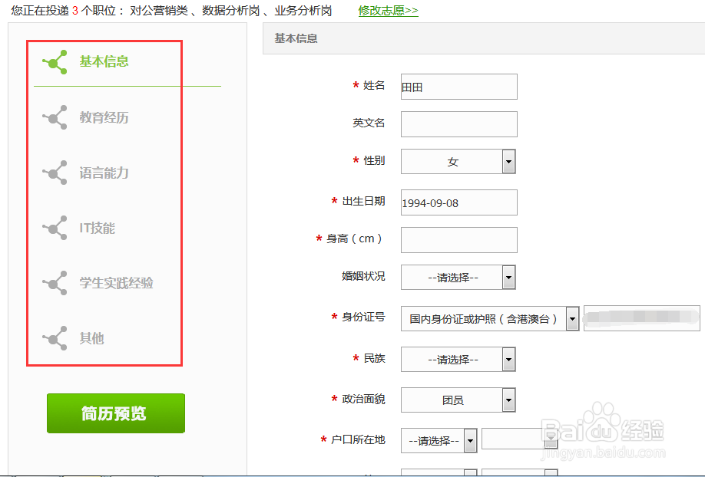Image resolution: width=705 pixels, height=477 pixels.
Task: Open the 其他 section
Action: 91,338
